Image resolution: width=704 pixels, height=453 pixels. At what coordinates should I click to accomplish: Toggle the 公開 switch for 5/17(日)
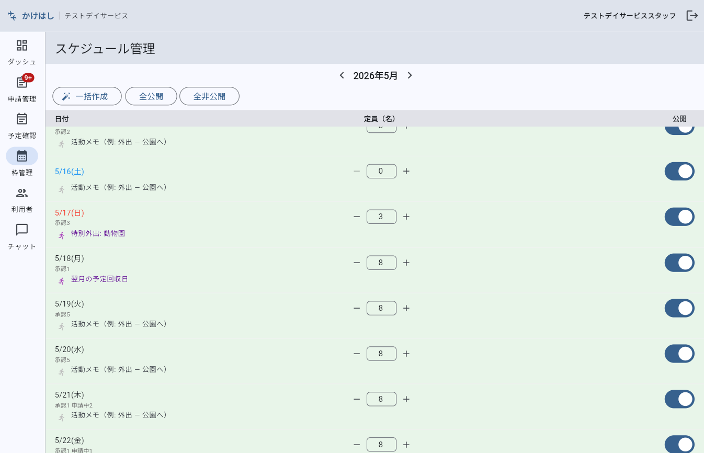(x=679, y=217)
